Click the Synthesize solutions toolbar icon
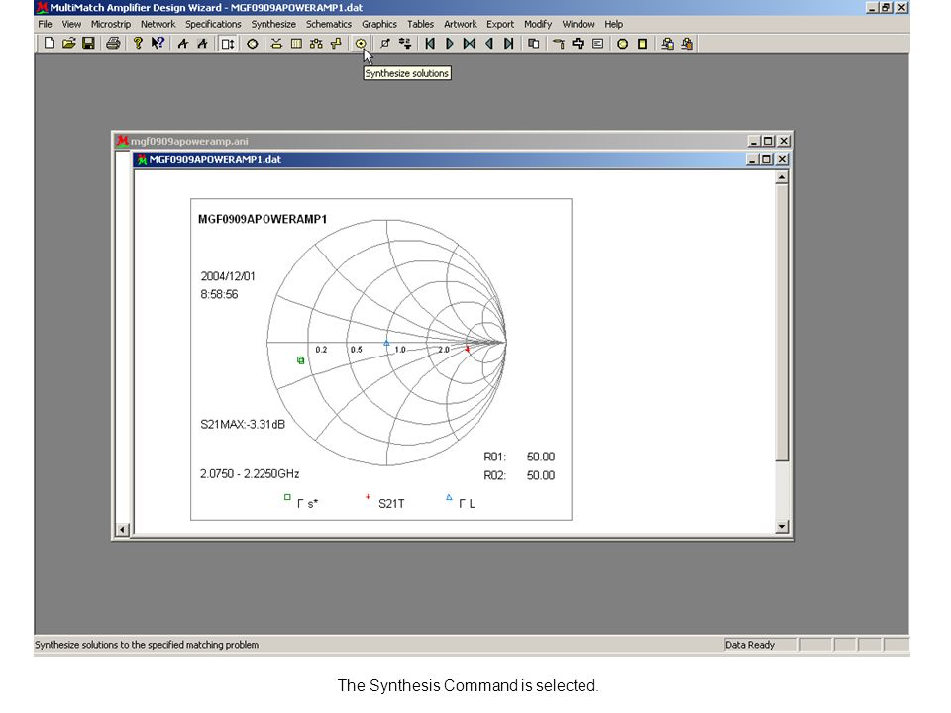Screen dimensions: 951x713 (361, 44)
